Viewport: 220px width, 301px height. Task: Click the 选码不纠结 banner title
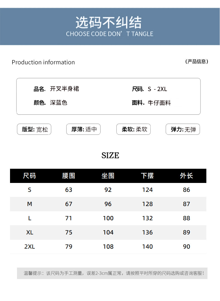(109, 23)
